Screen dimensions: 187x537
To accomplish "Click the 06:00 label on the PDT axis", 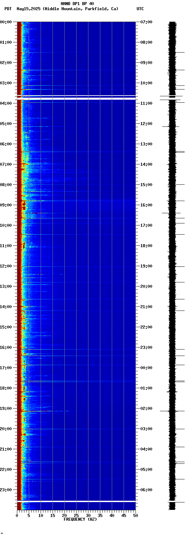I will click(6, 144).
